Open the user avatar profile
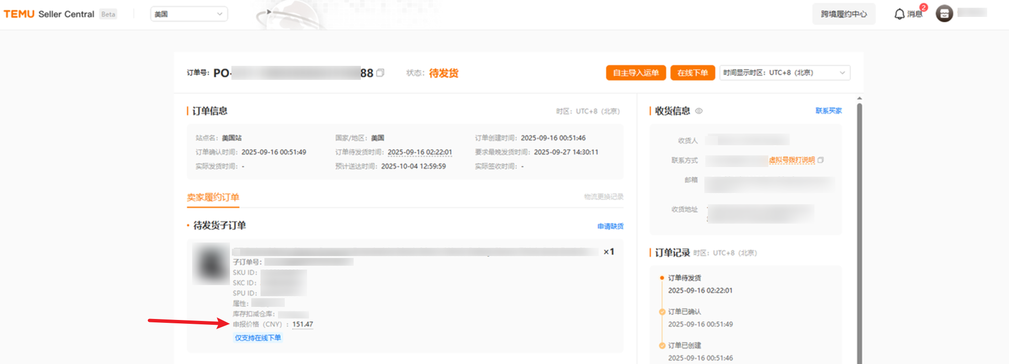The height and width of the screenshot is (364, 1009). click(944, 14)
